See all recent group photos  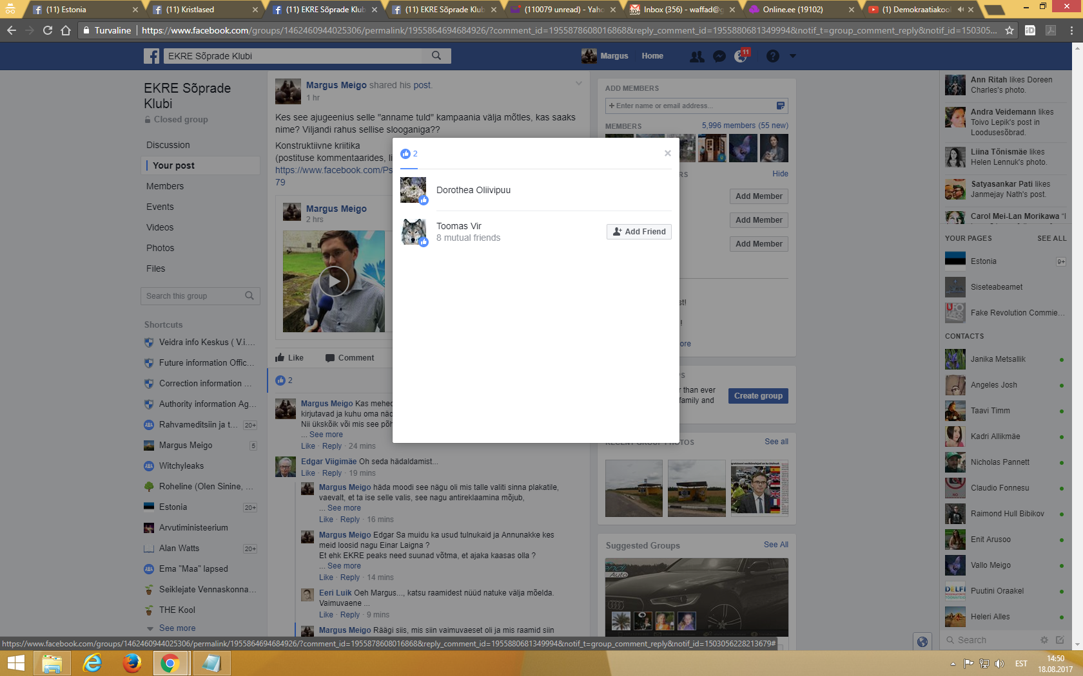coord(776,442)
